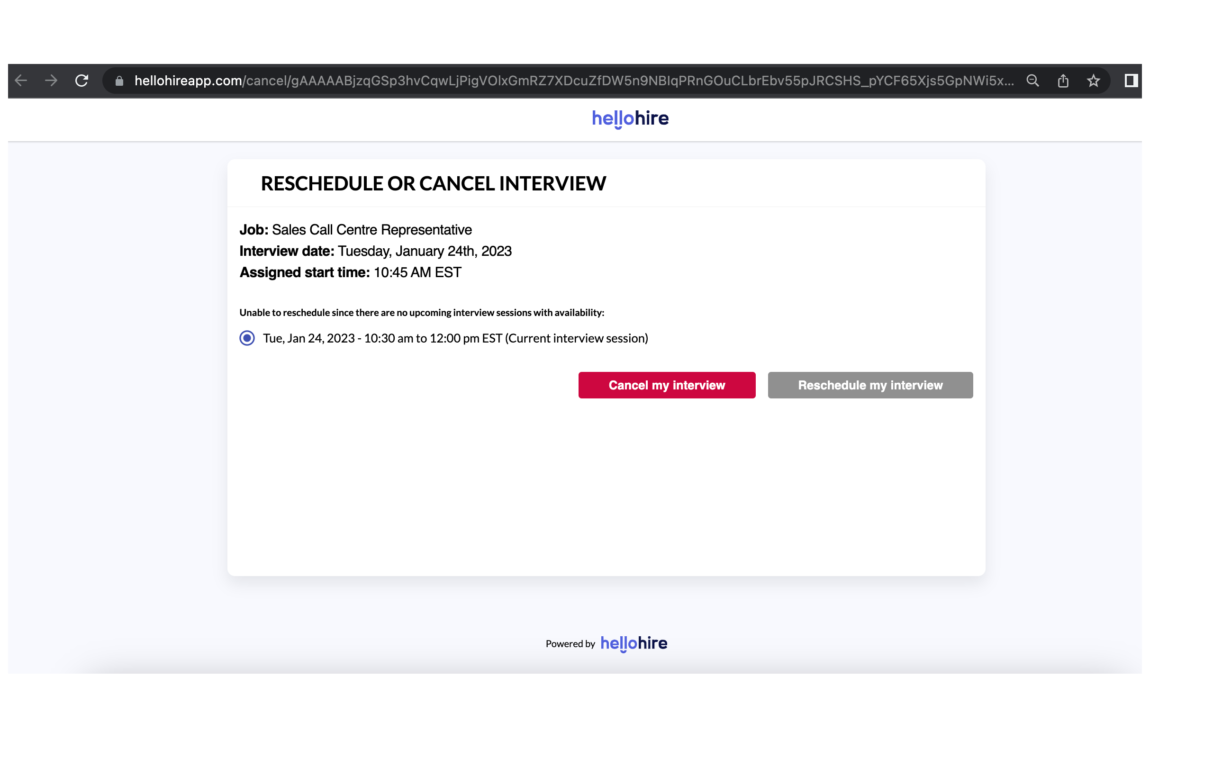This screenshot has height=758, width=1213.
Task: Click the share page icon
Action: [1063, 81]
